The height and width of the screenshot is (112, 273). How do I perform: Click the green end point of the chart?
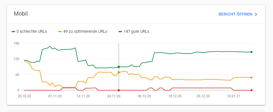[251, 52]
